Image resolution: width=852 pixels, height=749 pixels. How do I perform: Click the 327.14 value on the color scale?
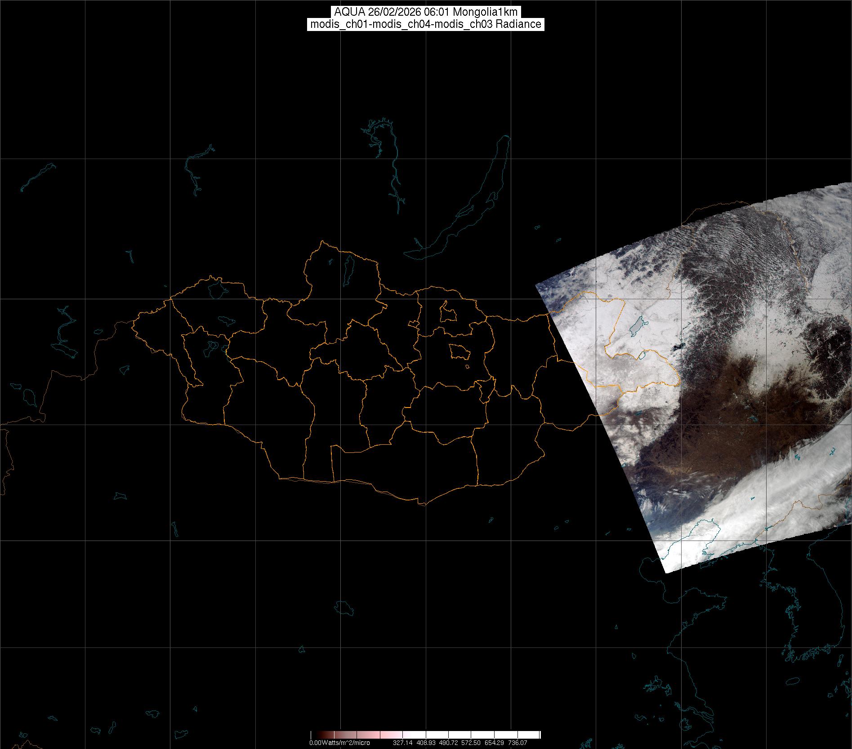click(402, 743)
